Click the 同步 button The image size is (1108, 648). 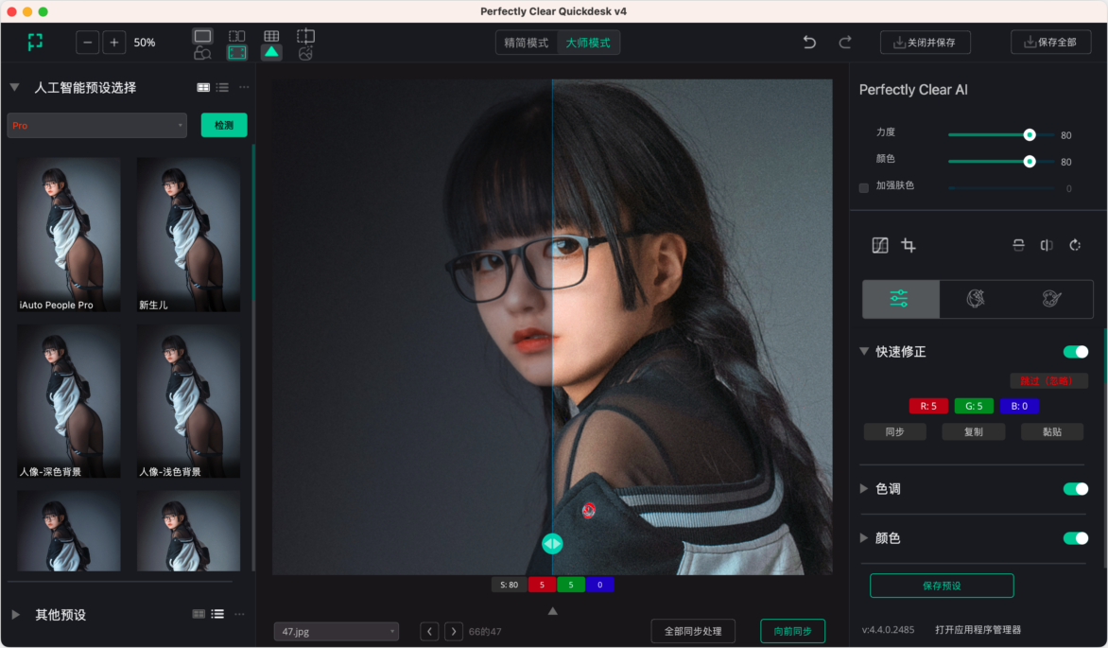point(894,432)
